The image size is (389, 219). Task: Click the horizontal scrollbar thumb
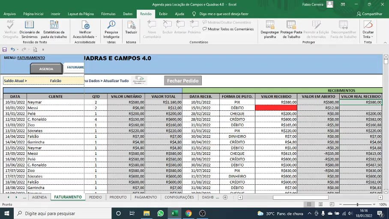coord(301,198)
